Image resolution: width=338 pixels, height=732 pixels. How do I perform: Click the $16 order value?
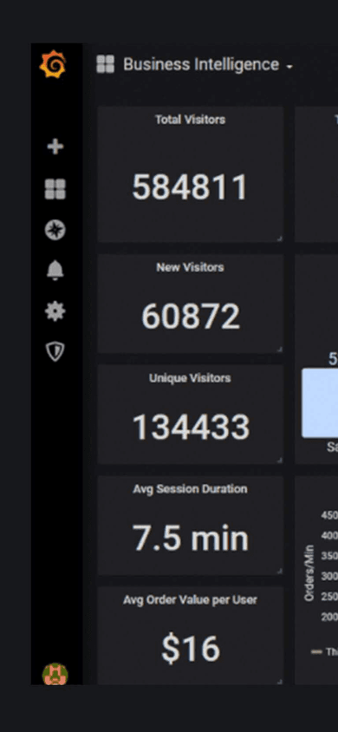[x=190, y=650]
